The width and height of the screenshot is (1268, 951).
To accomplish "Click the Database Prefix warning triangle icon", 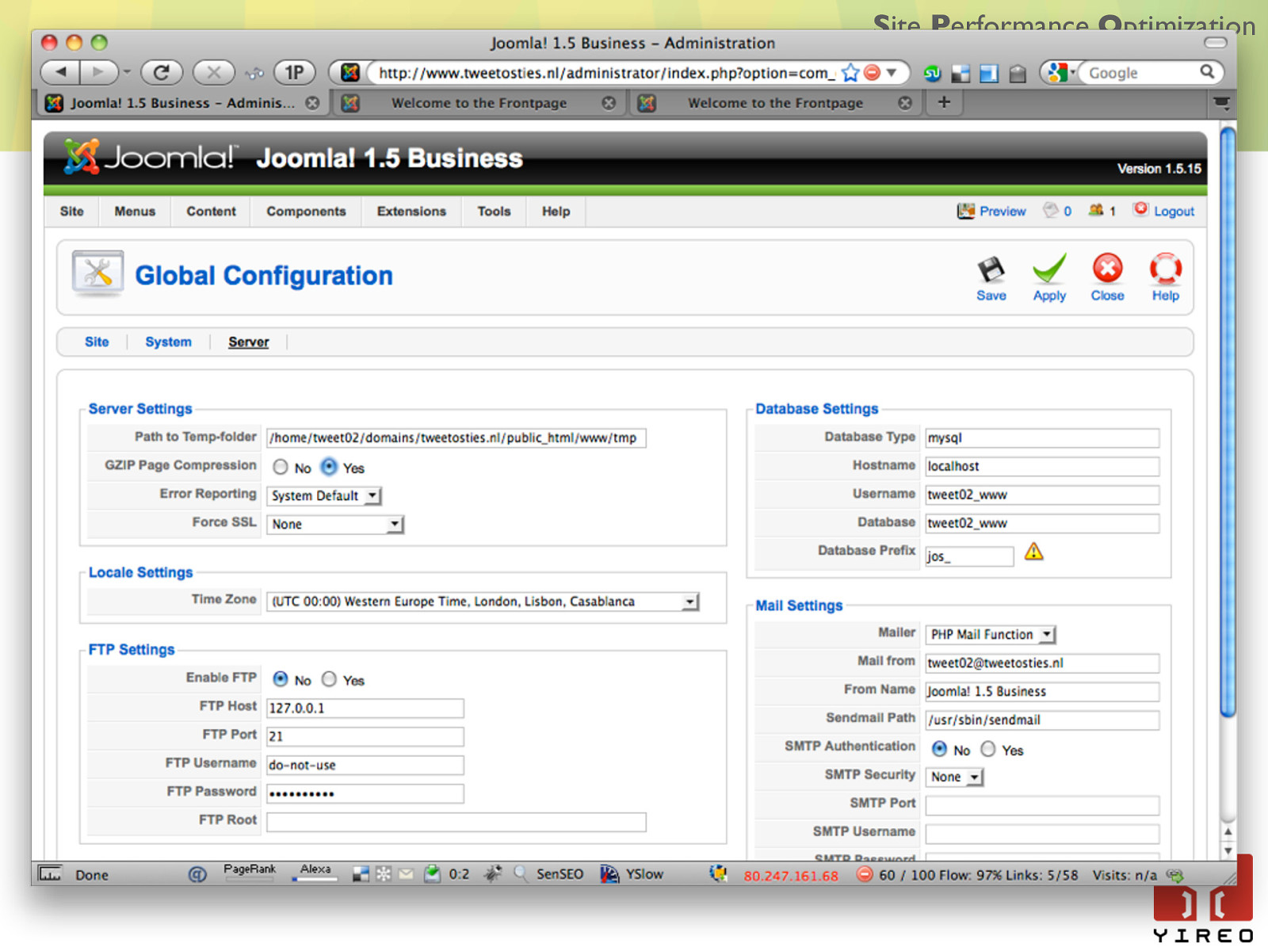I will 1033,552.
